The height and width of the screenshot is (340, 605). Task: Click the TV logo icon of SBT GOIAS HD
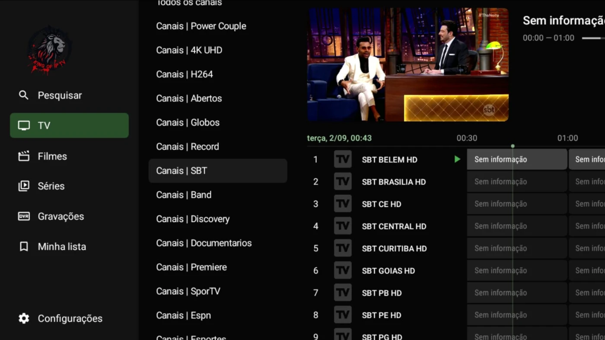coord(343,270)
